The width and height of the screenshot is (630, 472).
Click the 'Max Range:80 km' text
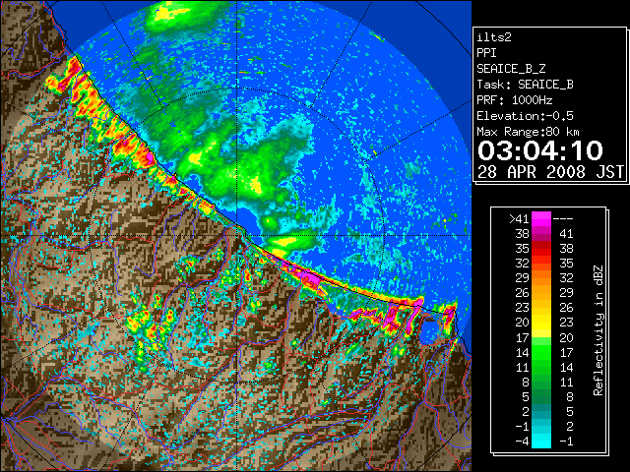coord(528,132)
